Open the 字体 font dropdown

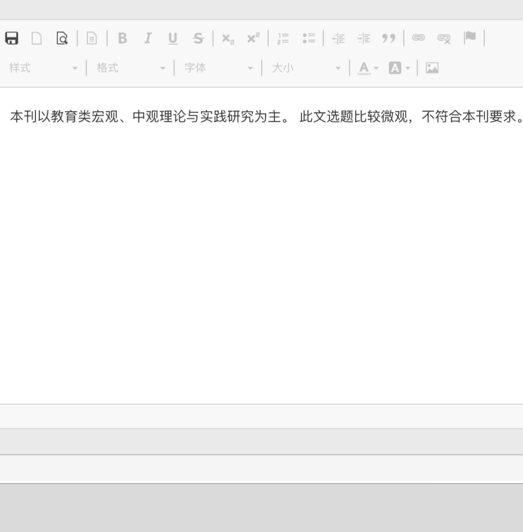point(219,68)
